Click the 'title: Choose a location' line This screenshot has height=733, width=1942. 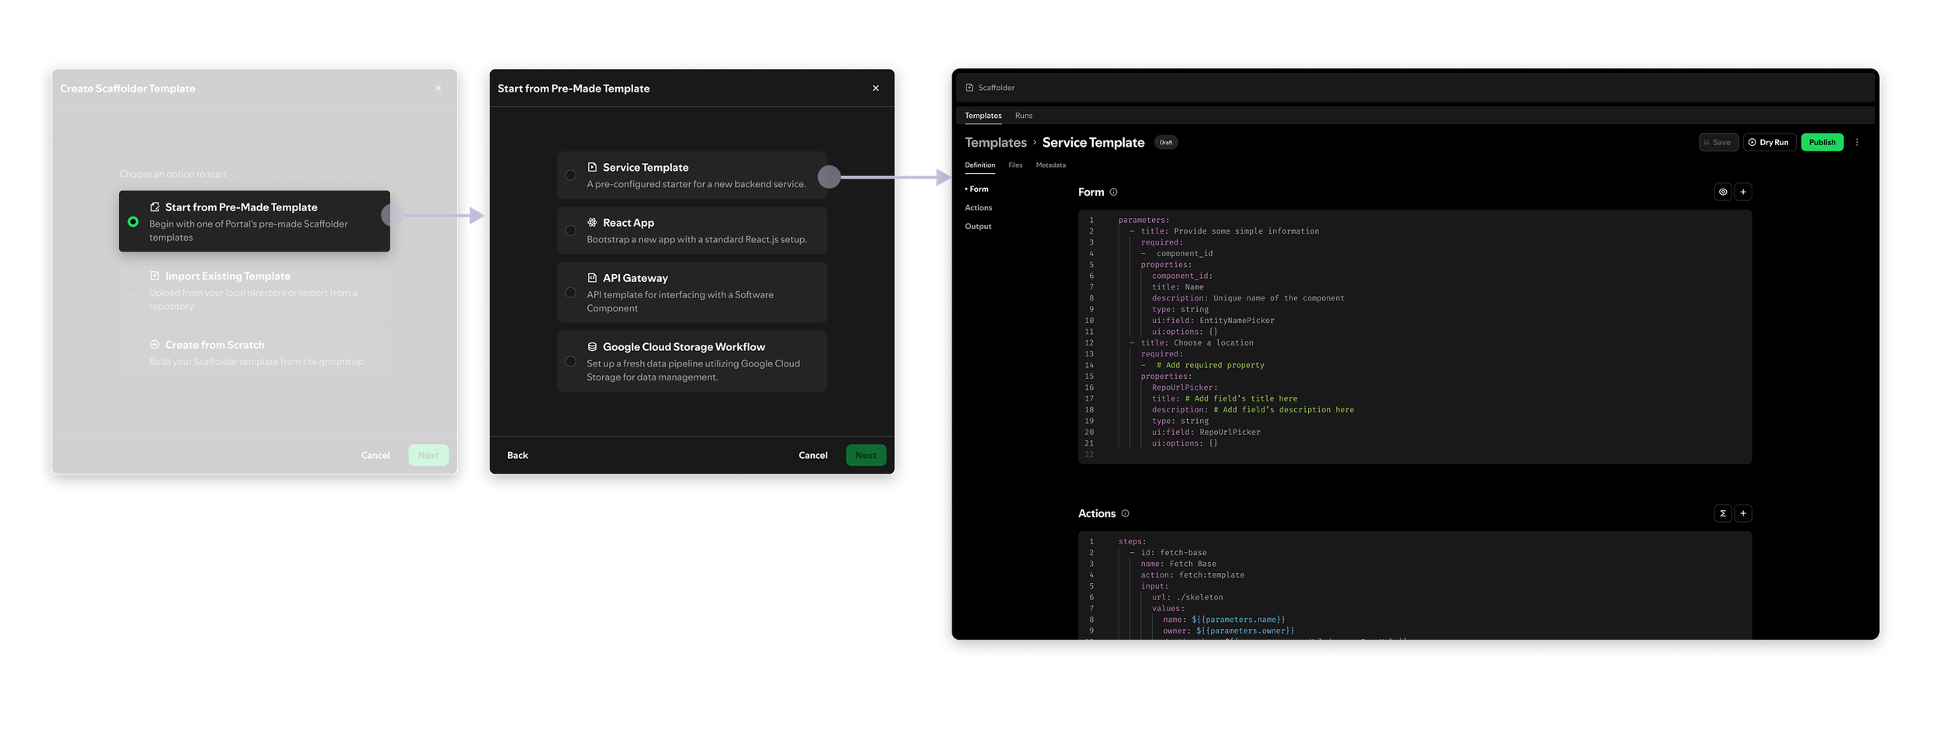1196,343
